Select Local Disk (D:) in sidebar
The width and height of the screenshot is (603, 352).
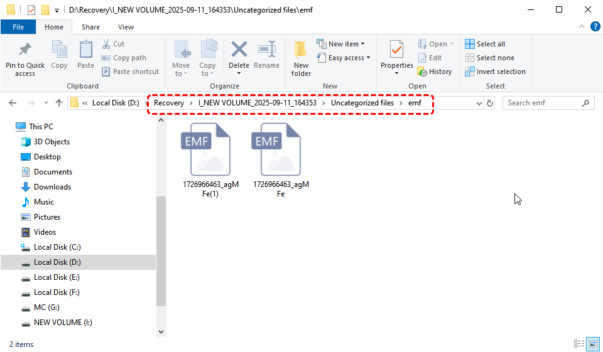[78, 262]
